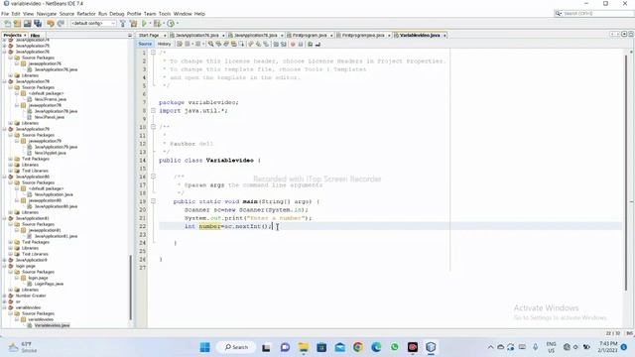This screenshot has height=357, width=635.
Task: Switch to the Start Page tab
Action: [152, 36]
